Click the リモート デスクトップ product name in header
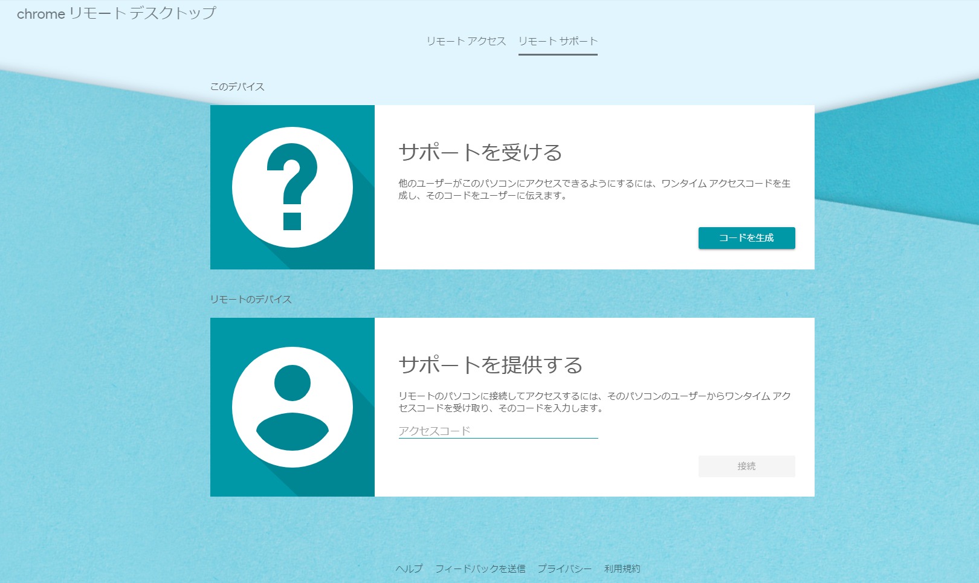The height and width of the screenshot is (583, 979). (x=143, y=13)
